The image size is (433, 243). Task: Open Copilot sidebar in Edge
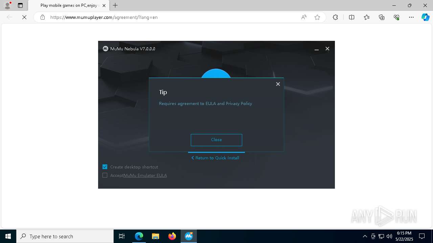[x=425, y=17]
